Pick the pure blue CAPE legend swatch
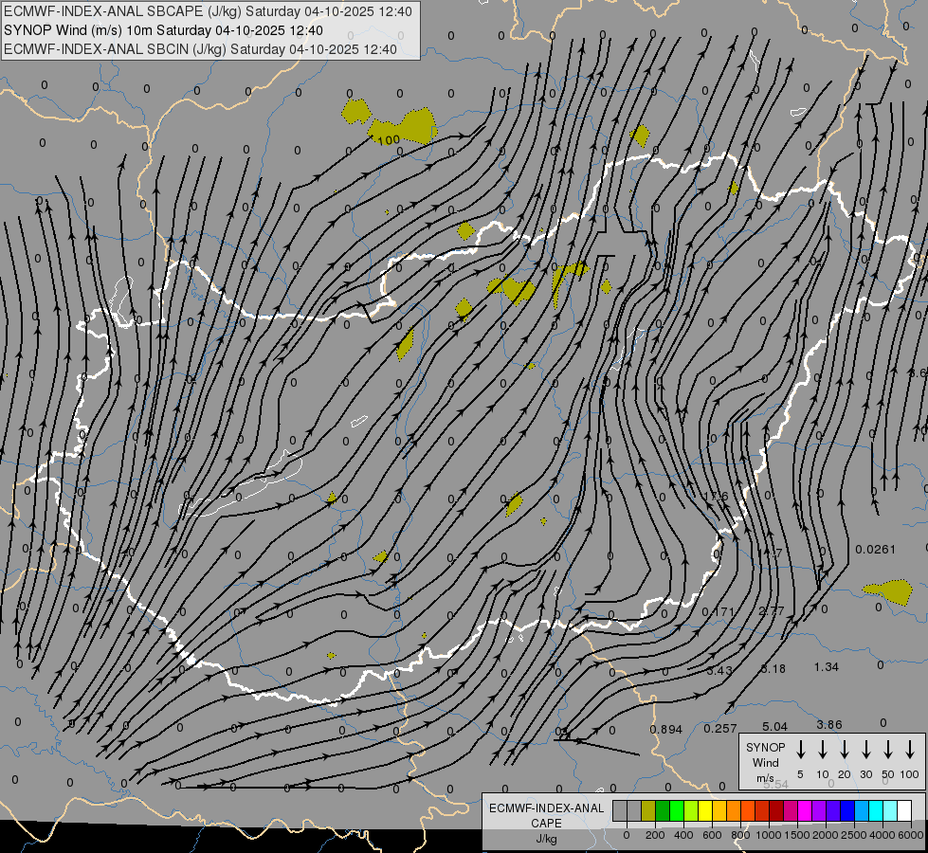The width and height of the screenshot is (928, 853). (847, 810)
